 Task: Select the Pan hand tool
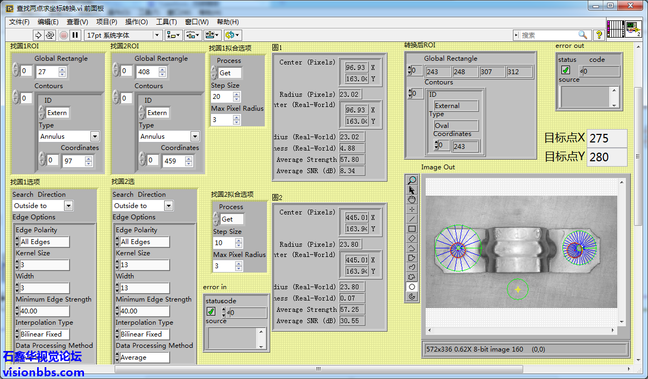pyautogui.click(x=412, y=199)
